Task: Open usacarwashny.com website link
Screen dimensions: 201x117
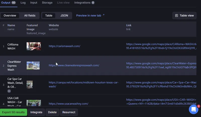Action: click(68, 104)
